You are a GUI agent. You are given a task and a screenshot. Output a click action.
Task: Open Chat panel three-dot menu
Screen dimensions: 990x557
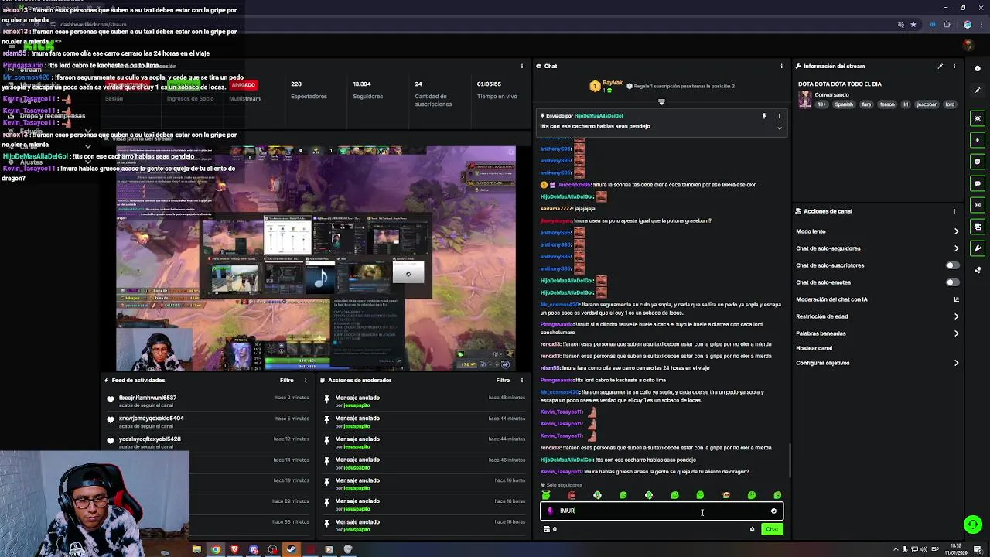tap(781, 67)
